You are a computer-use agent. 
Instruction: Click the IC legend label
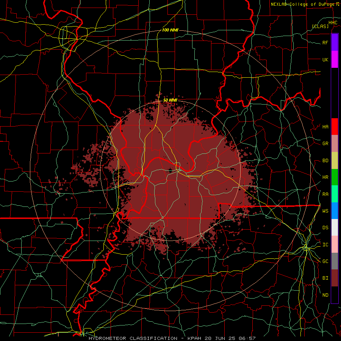(325, 245)
